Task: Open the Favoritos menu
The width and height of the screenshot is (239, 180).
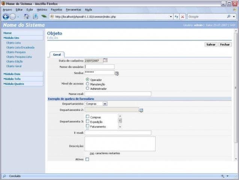Action: tap(57, 10)
